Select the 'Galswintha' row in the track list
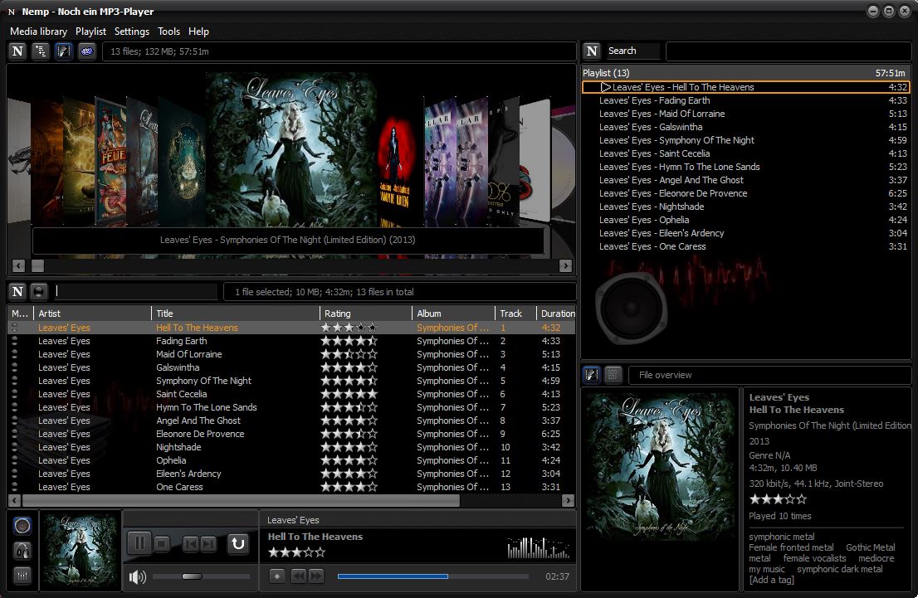Image resolution: width=918 pixels, height=598 pixels. point(291,368)
